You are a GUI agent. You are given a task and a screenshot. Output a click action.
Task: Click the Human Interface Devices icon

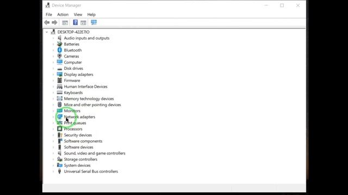point(59,87)
